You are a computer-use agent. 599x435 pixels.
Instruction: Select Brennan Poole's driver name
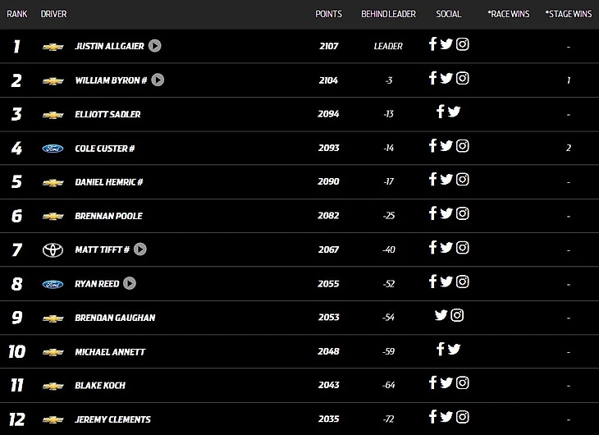[x=108, y=216]
